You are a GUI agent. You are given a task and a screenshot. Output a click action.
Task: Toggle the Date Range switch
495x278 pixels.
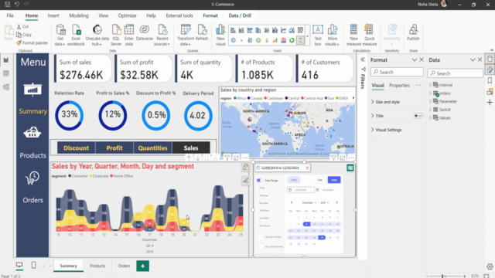tap(260, 180)
